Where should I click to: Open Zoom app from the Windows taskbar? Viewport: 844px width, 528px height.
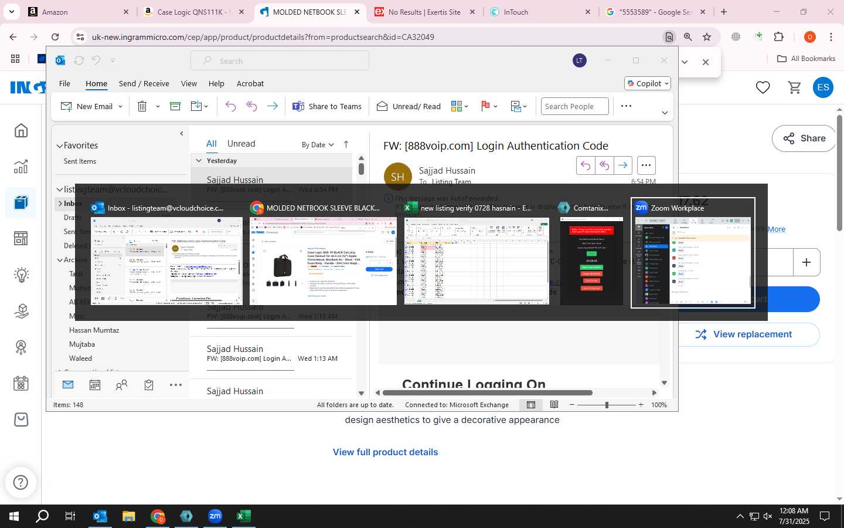coord(215,516)
